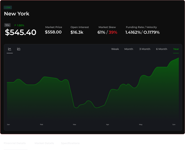Click the green Live status badge

click(x=8, y=7)
